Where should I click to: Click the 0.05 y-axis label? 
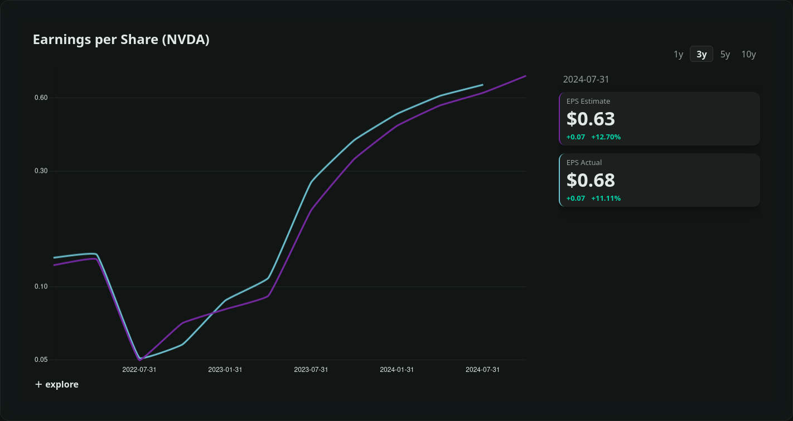point(41,360)
